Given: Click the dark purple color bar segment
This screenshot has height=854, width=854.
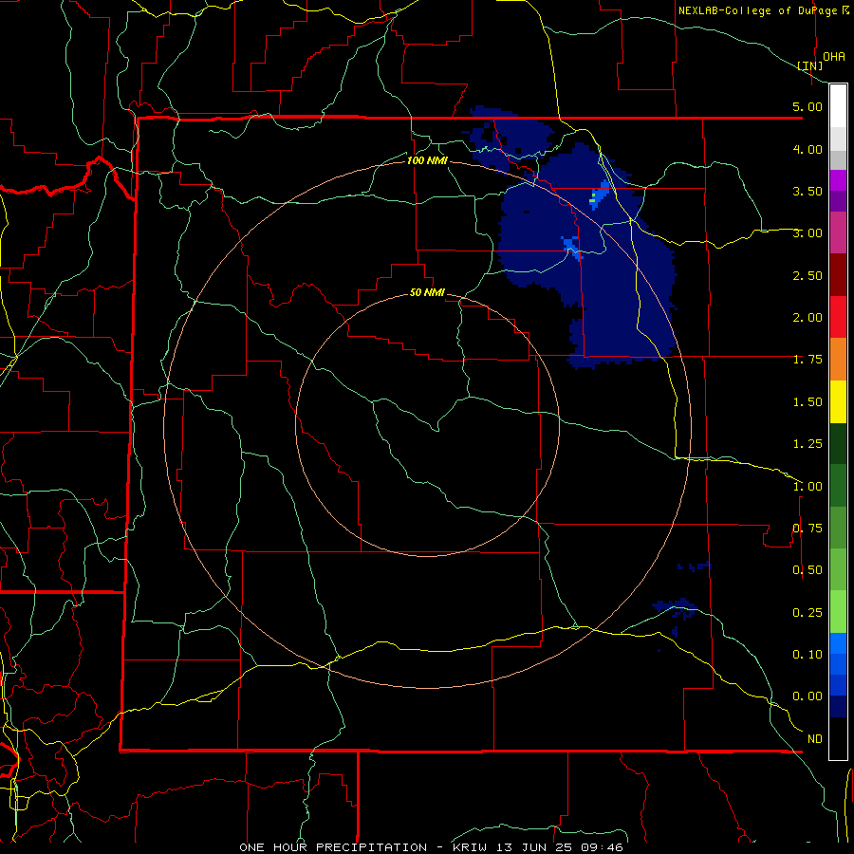Looking at the screenshot, I should (x=838, y=201).
